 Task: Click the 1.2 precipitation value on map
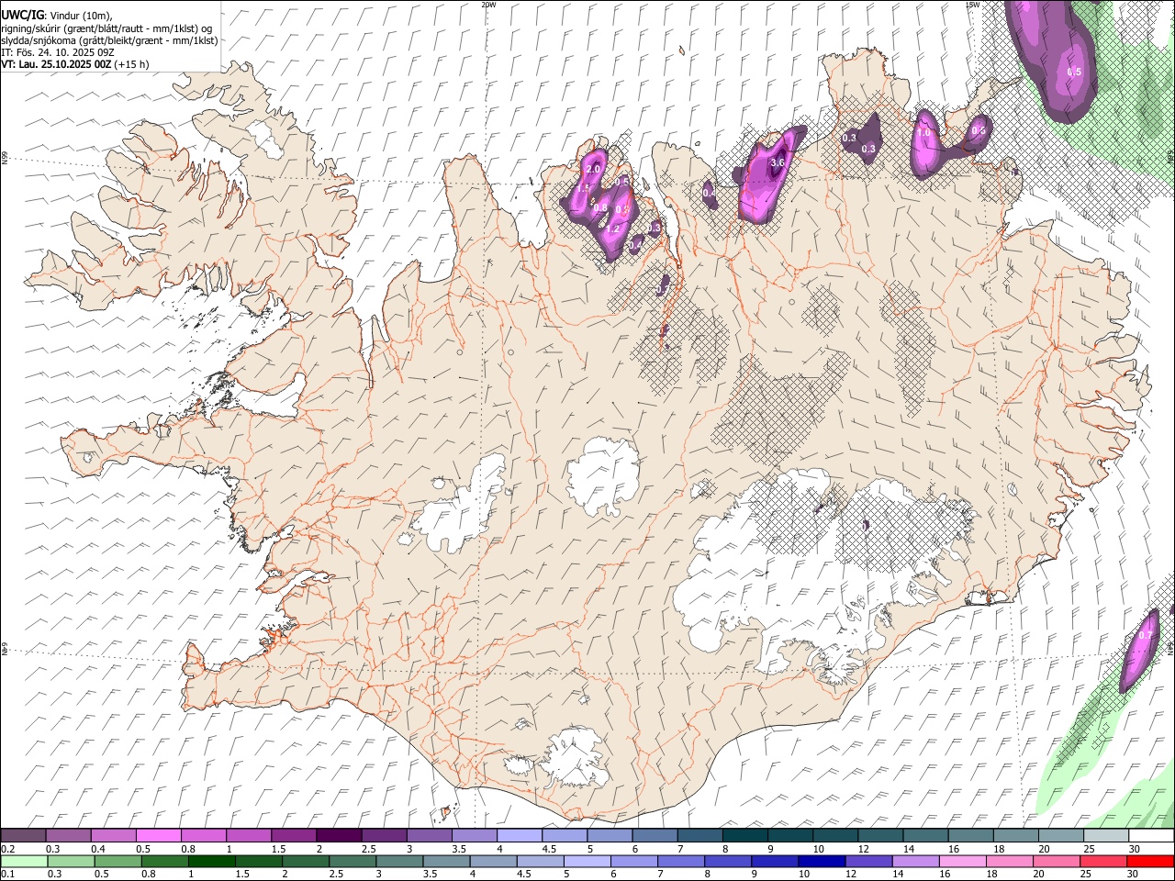pos(614,229)
